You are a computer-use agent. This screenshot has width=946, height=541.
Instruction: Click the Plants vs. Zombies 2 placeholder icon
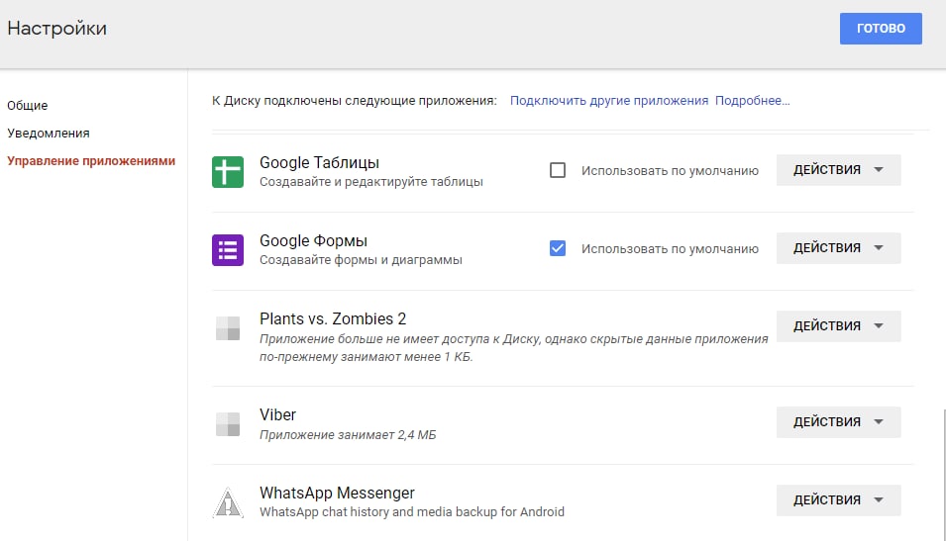(x=228, y=328)
